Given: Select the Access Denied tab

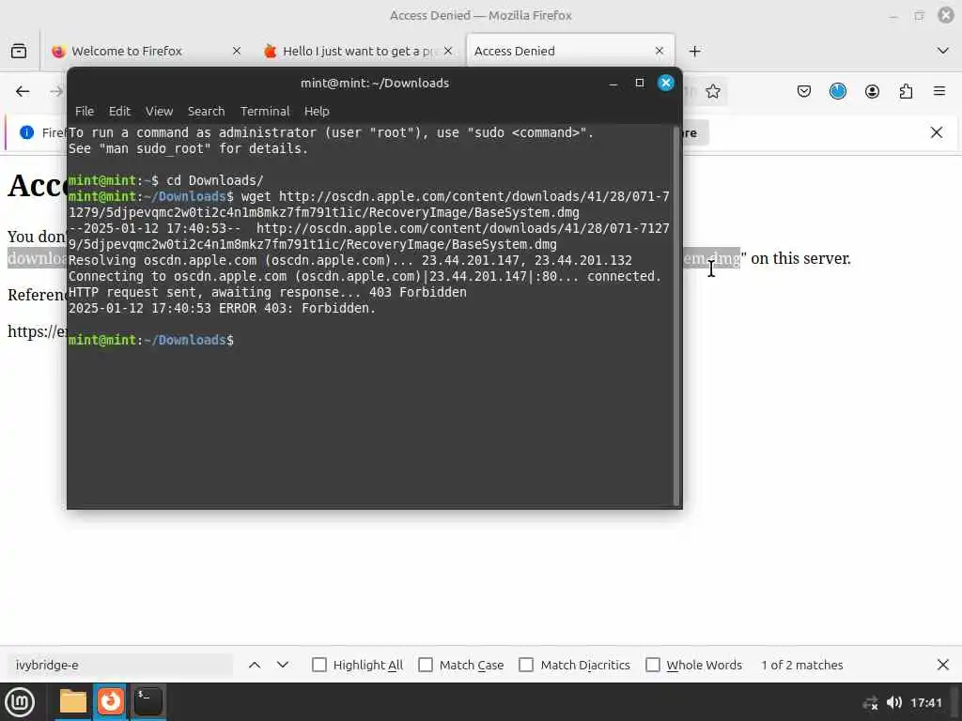Looking at the screenshot, I should click(570, 51).
